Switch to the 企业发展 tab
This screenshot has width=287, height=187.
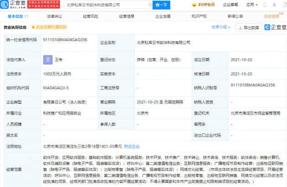(163, 16)
